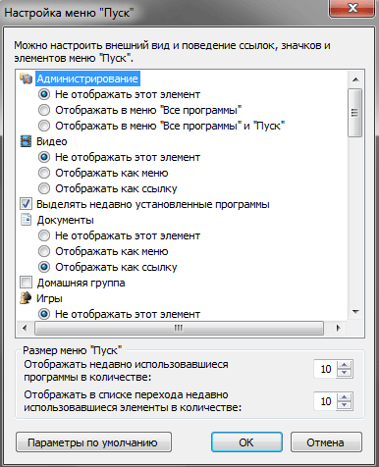Screen dimensions: 379x467
Task: Select the Видео list heading
Action: [52, 141]
